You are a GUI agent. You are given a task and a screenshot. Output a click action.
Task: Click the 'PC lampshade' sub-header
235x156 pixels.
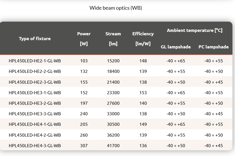pyautogui.click(x=213, y=47)
